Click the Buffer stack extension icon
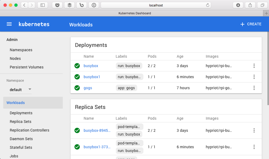 click(x=70, y=5)
